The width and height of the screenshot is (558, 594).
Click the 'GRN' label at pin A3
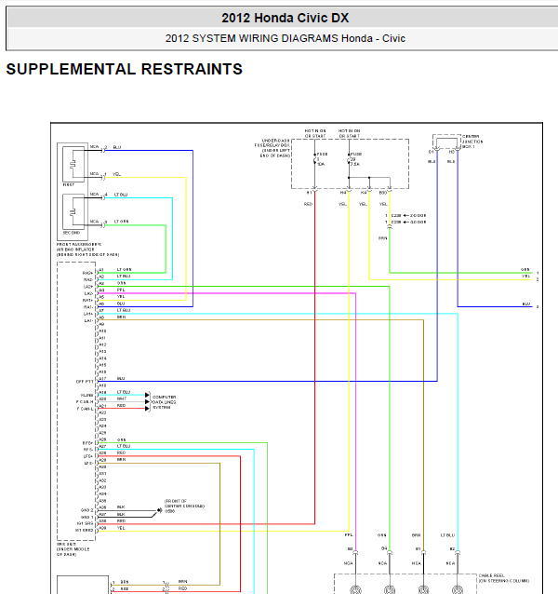pos(122,283)
